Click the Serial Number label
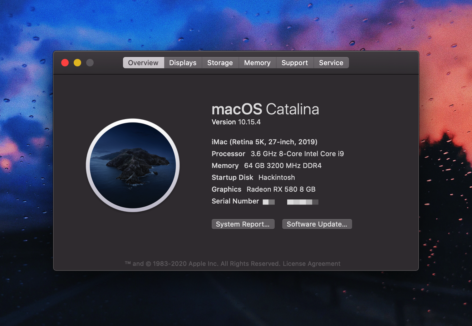The width and height of the screenshot is (472, 326). [235, 201]
